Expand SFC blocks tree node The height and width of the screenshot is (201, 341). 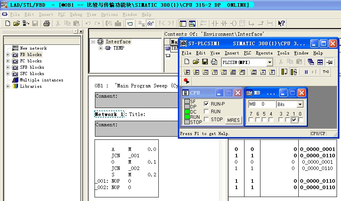pyautogui.click(x=8, y=73)
